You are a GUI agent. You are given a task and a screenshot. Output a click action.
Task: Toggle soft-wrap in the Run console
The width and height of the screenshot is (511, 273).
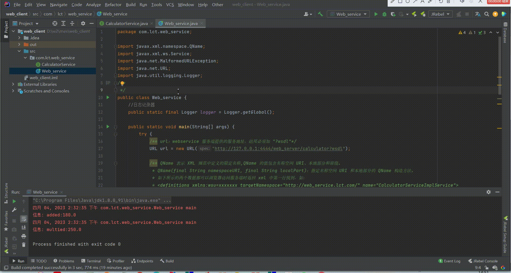[x=24, y=219]
